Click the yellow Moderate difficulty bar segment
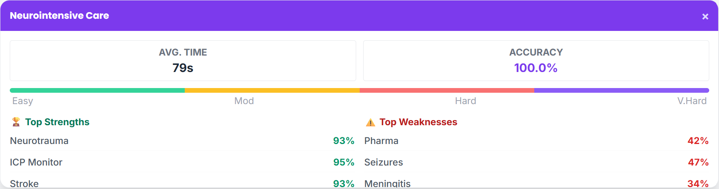 [x=272, y=90]
